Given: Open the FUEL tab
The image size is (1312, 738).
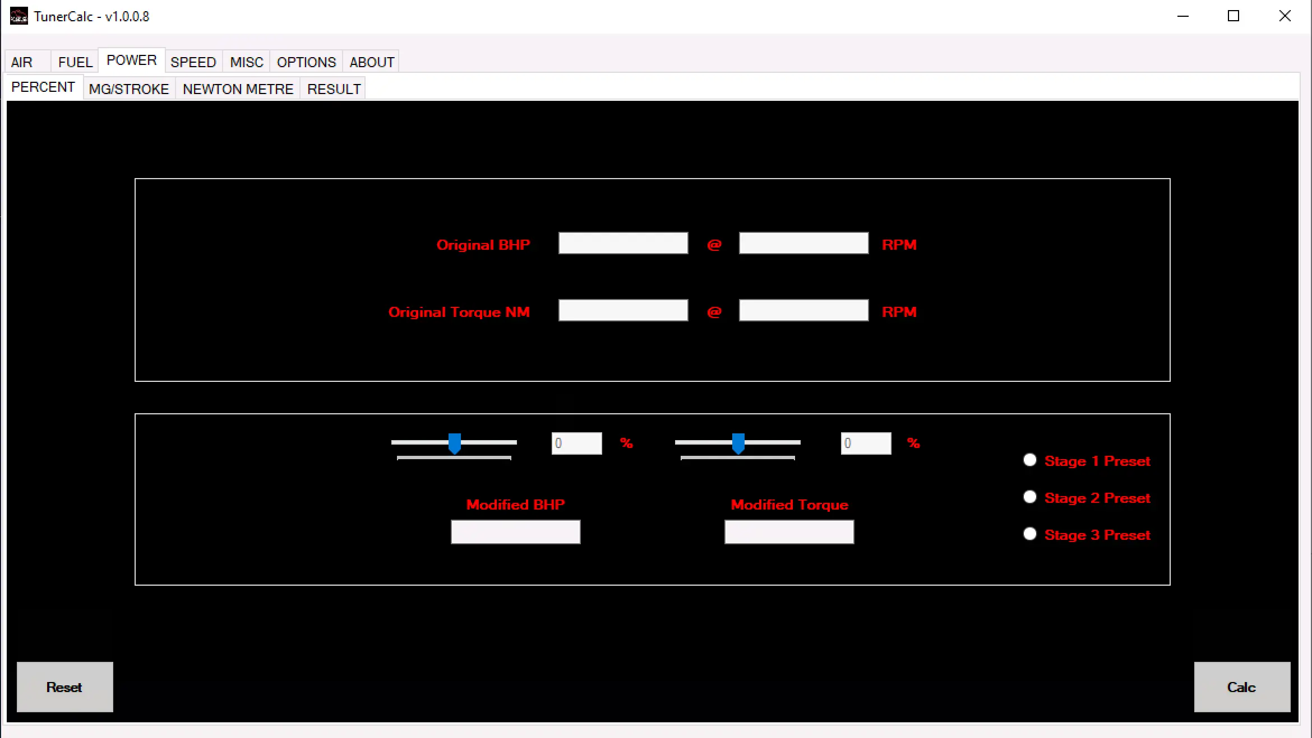Looking at the screenshot, I should [75, 62].
